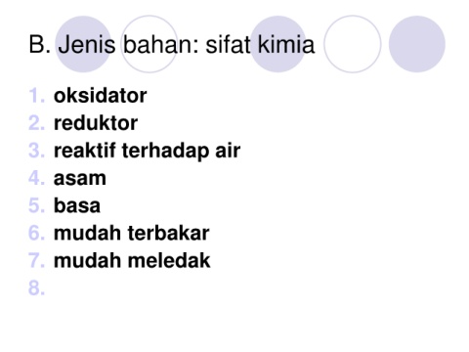Click the 'basa' list entry
Viewport: 469px width, 352px height.
(77, 205)
